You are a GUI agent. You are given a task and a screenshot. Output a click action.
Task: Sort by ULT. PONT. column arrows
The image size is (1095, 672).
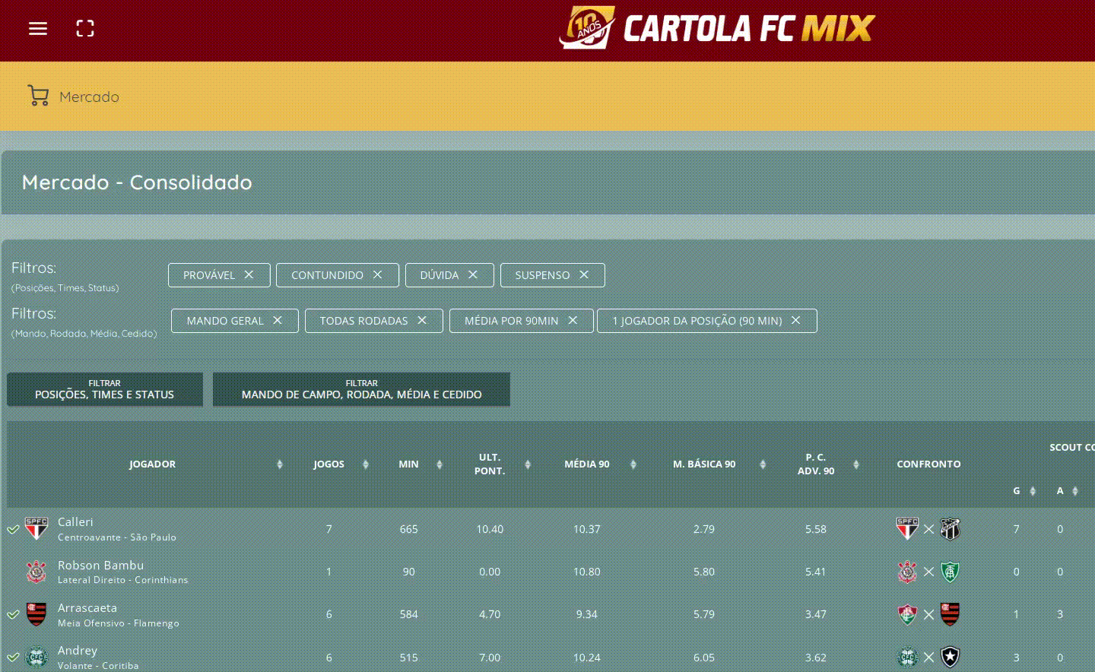coord(528,464)
